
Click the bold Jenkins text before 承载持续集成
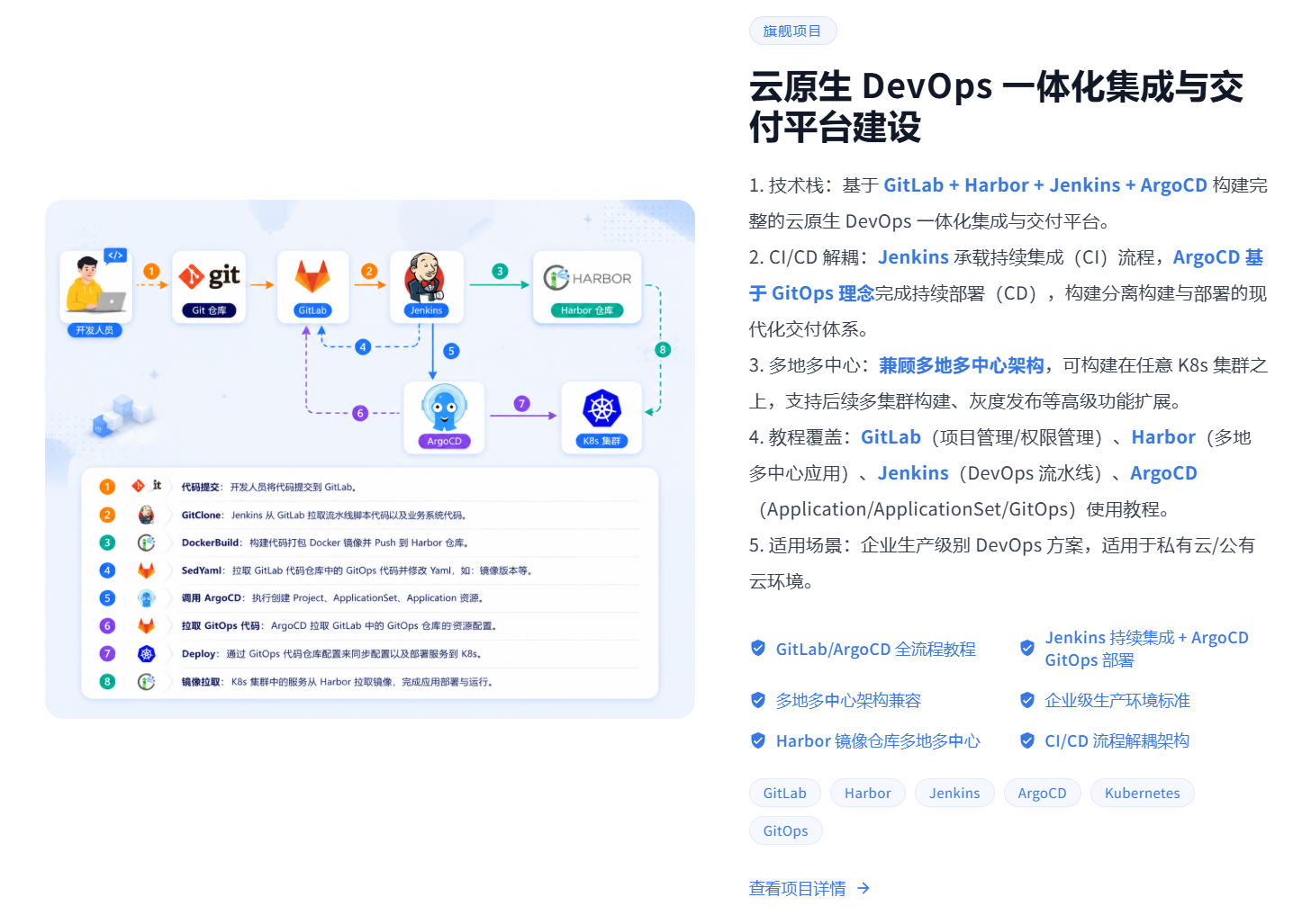[x=913, y=257]
